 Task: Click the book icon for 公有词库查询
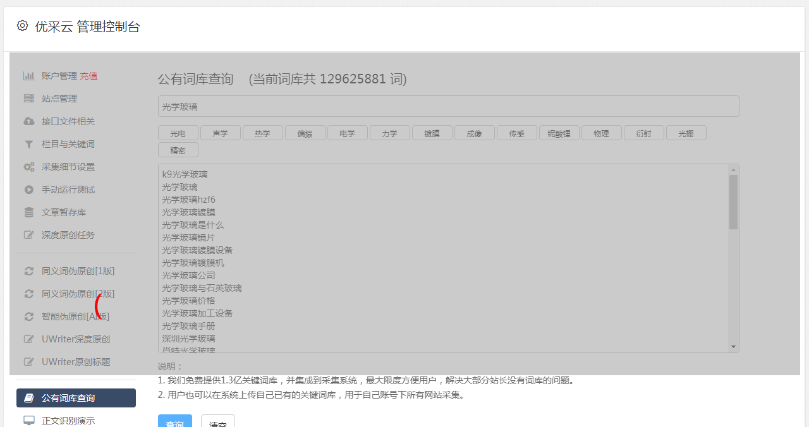[29, 398]
